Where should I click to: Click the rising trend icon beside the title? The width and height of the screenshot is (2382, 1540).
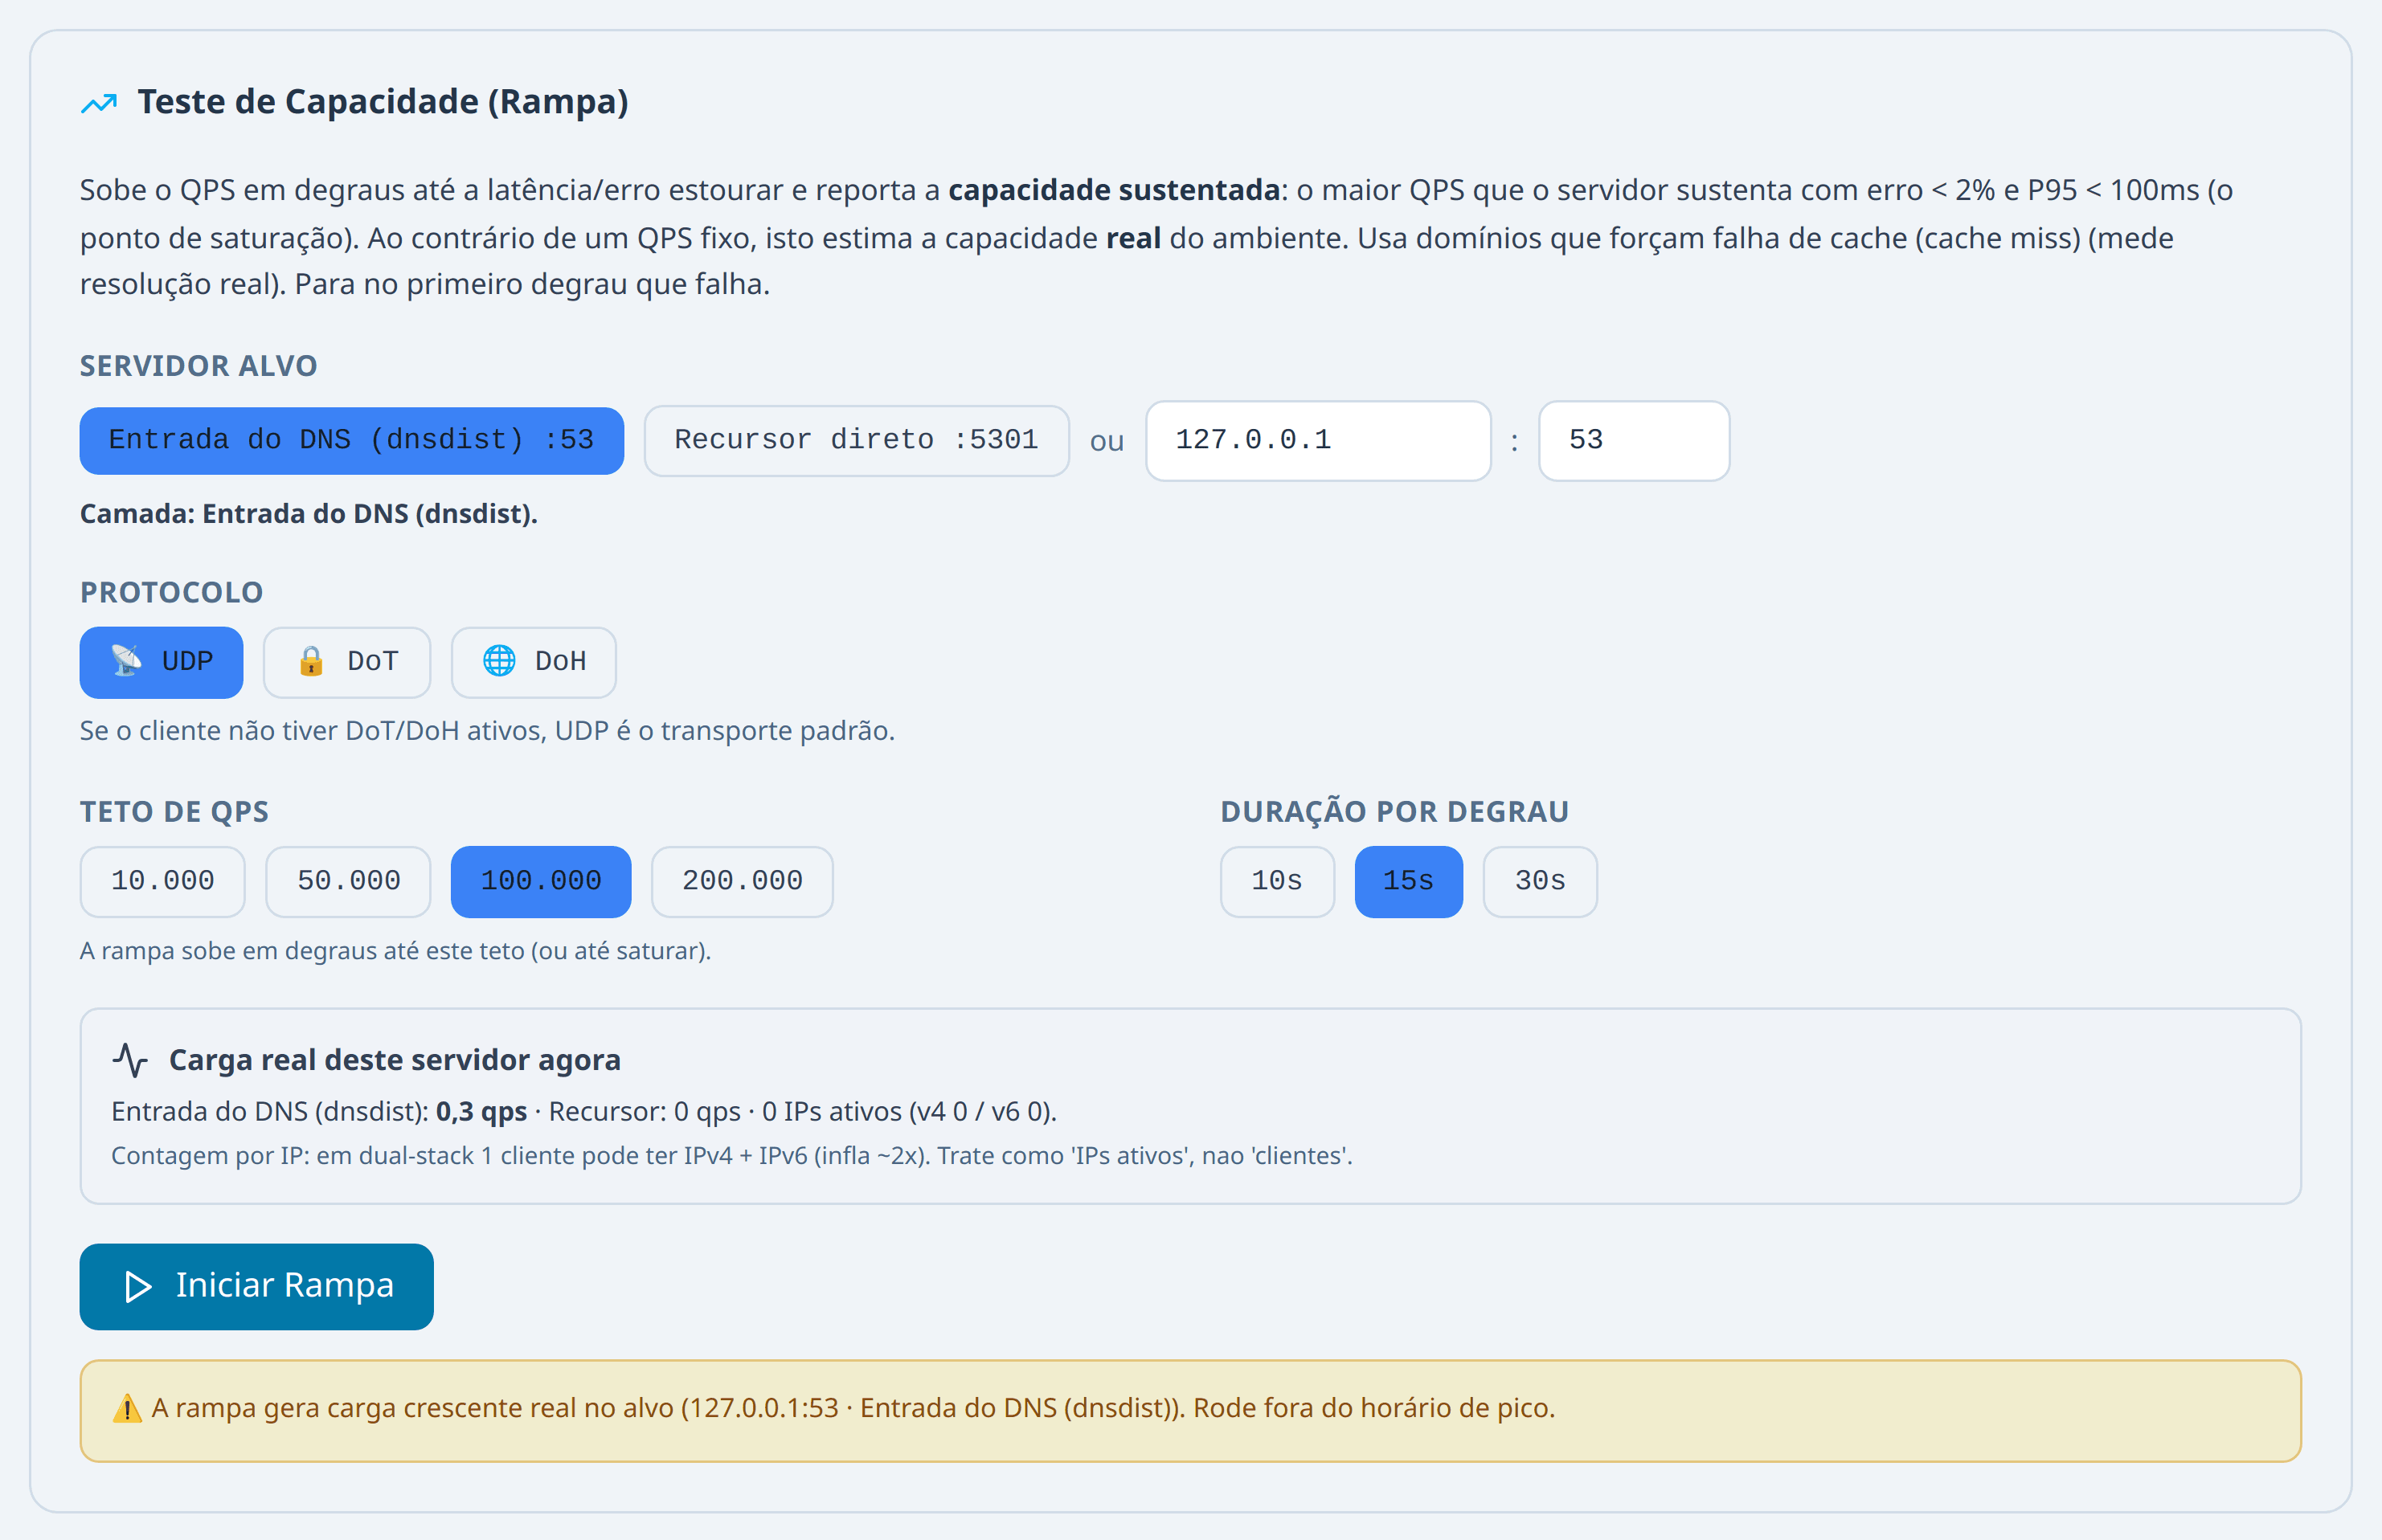tap(99, 103)
